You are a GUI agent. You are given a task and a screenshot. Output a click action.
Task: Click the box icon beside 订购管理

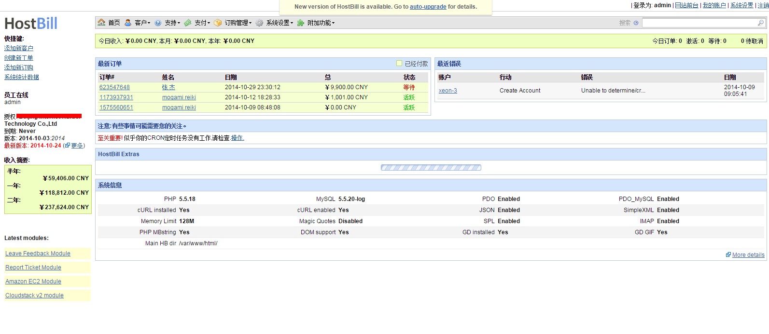pyautogui.click(x=218, y=23)
